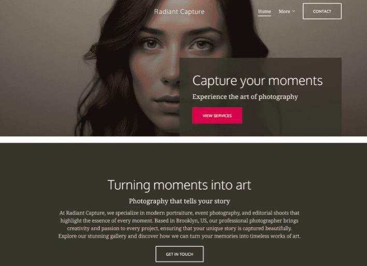Click the white divider strip between sections

183,140
